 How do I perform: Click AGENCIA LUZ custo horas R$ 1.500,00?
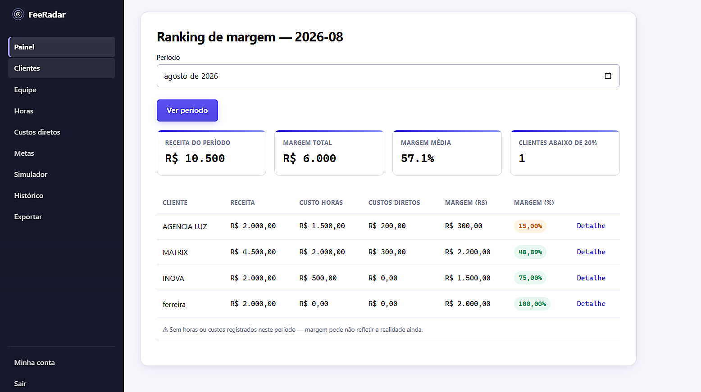tap(322, 226)
